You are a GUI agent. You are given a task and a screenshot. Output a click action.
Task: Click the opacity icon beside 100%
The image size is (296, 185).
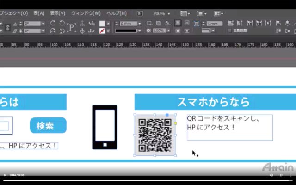(149, 31)
